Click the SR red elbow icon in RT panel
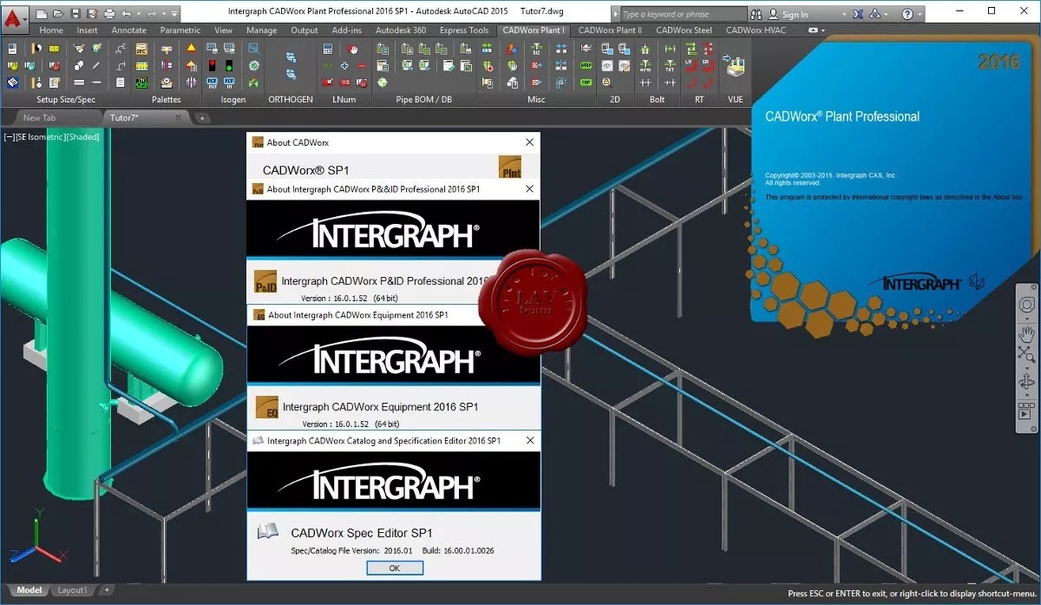1041x605 pixels. (710, 66)
